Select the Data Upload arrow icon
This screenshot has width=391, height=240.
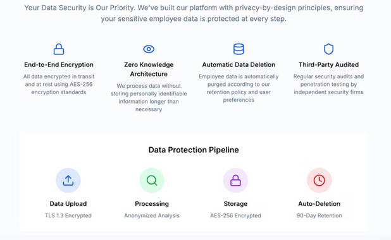click(68, 180)
